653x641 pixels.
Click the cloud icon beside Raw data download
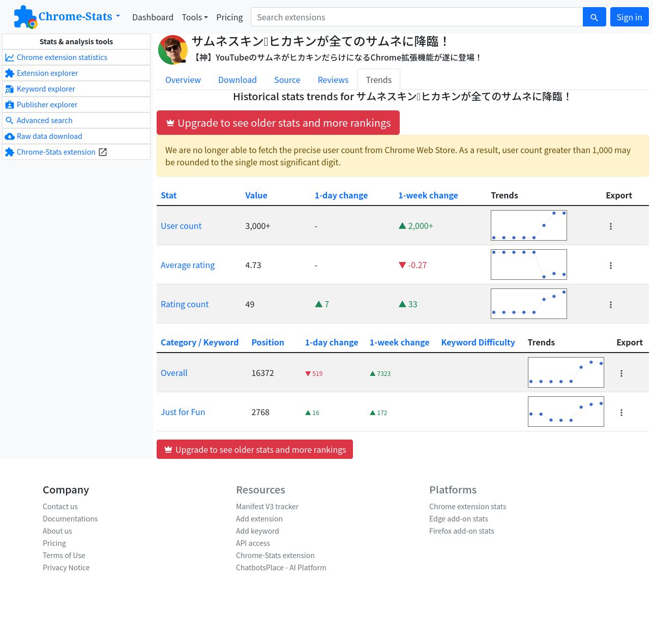tap(10, 136)
